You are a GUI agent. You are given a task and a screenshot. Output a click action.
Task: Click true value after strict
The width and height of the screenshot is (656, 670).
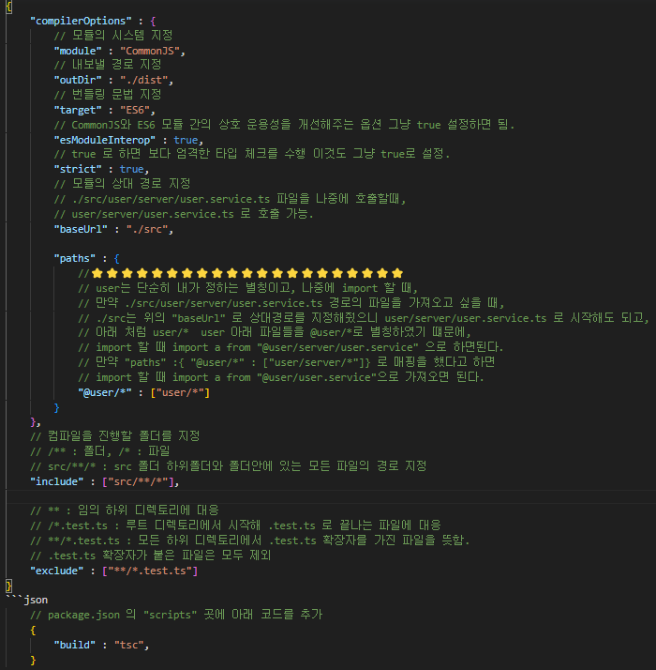tap(131, 169)
